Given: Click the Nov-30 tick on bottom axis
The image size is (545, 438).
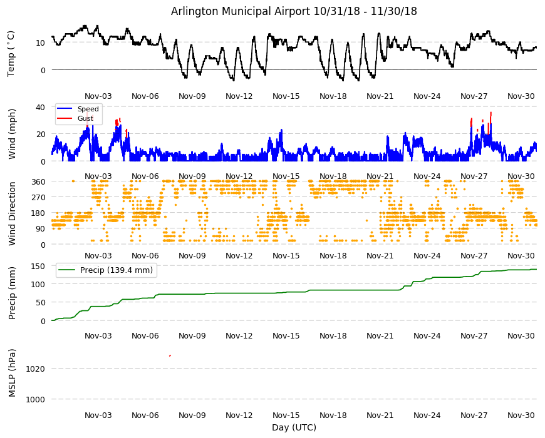Looking at the screenshot, I should [x=521, y=415].
